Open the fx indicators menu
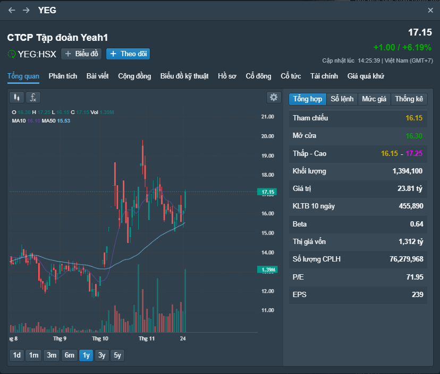Image resolution: width=440 pixels, height=374 pixels. click(x=33, y=98)
